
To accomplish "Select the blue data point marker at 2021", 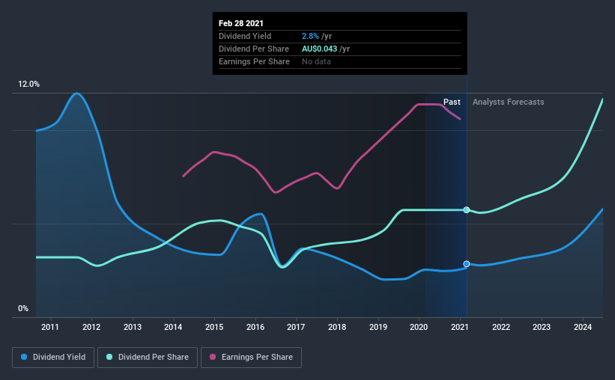I will pos(467,264).
